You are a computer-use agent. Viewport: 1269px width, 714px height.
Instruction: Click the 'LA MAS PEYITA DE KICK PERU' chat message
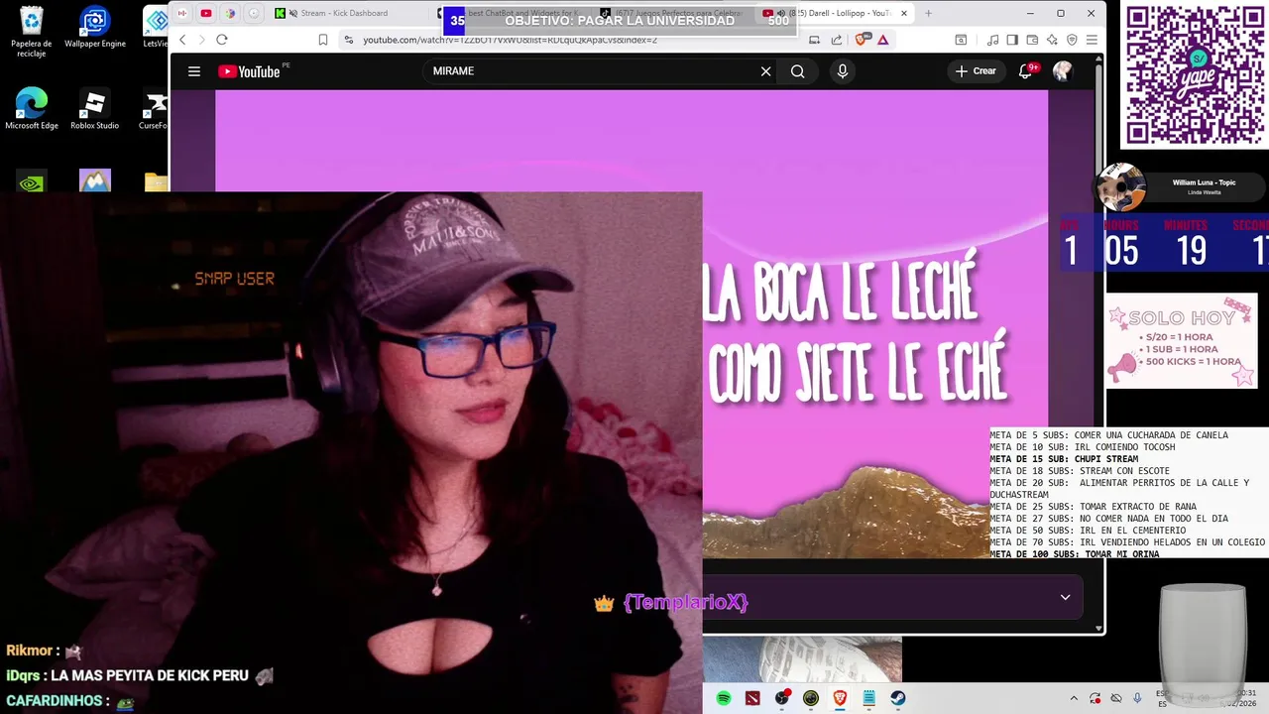[149, 676]
